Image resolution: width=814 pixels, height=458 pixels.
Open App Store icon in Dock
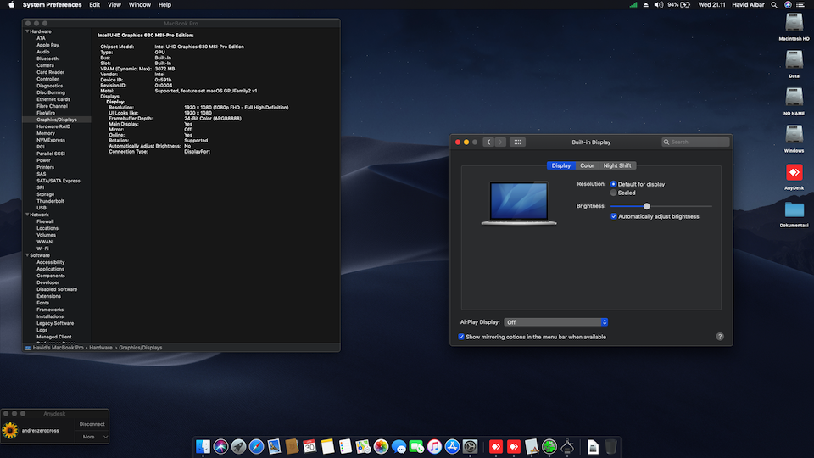452,447
